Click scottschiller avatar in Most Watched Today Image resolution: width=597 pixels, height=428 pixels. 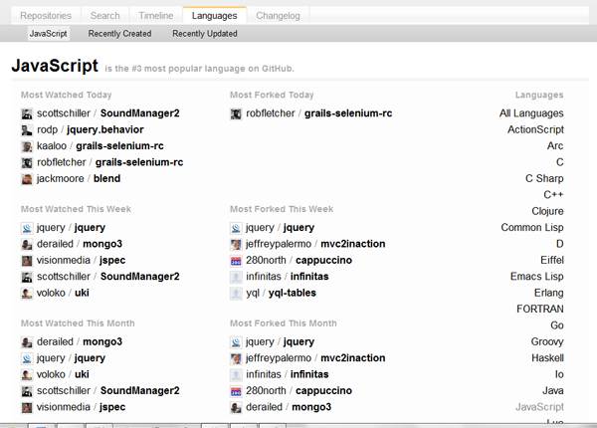(27, 113)
